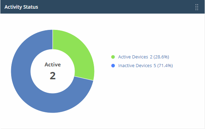The image size is (205, 129).
Task: Click the 28.6% percentage text
Action: [161, 57]
